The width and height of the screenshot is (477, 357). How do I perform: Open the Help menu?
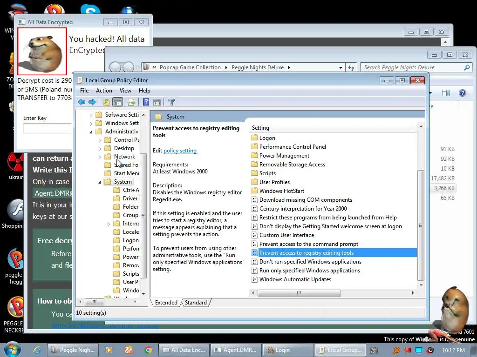click(x=144, y=91)
